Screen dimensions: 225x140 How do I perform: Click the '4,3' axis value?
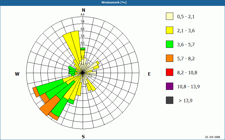82,43
